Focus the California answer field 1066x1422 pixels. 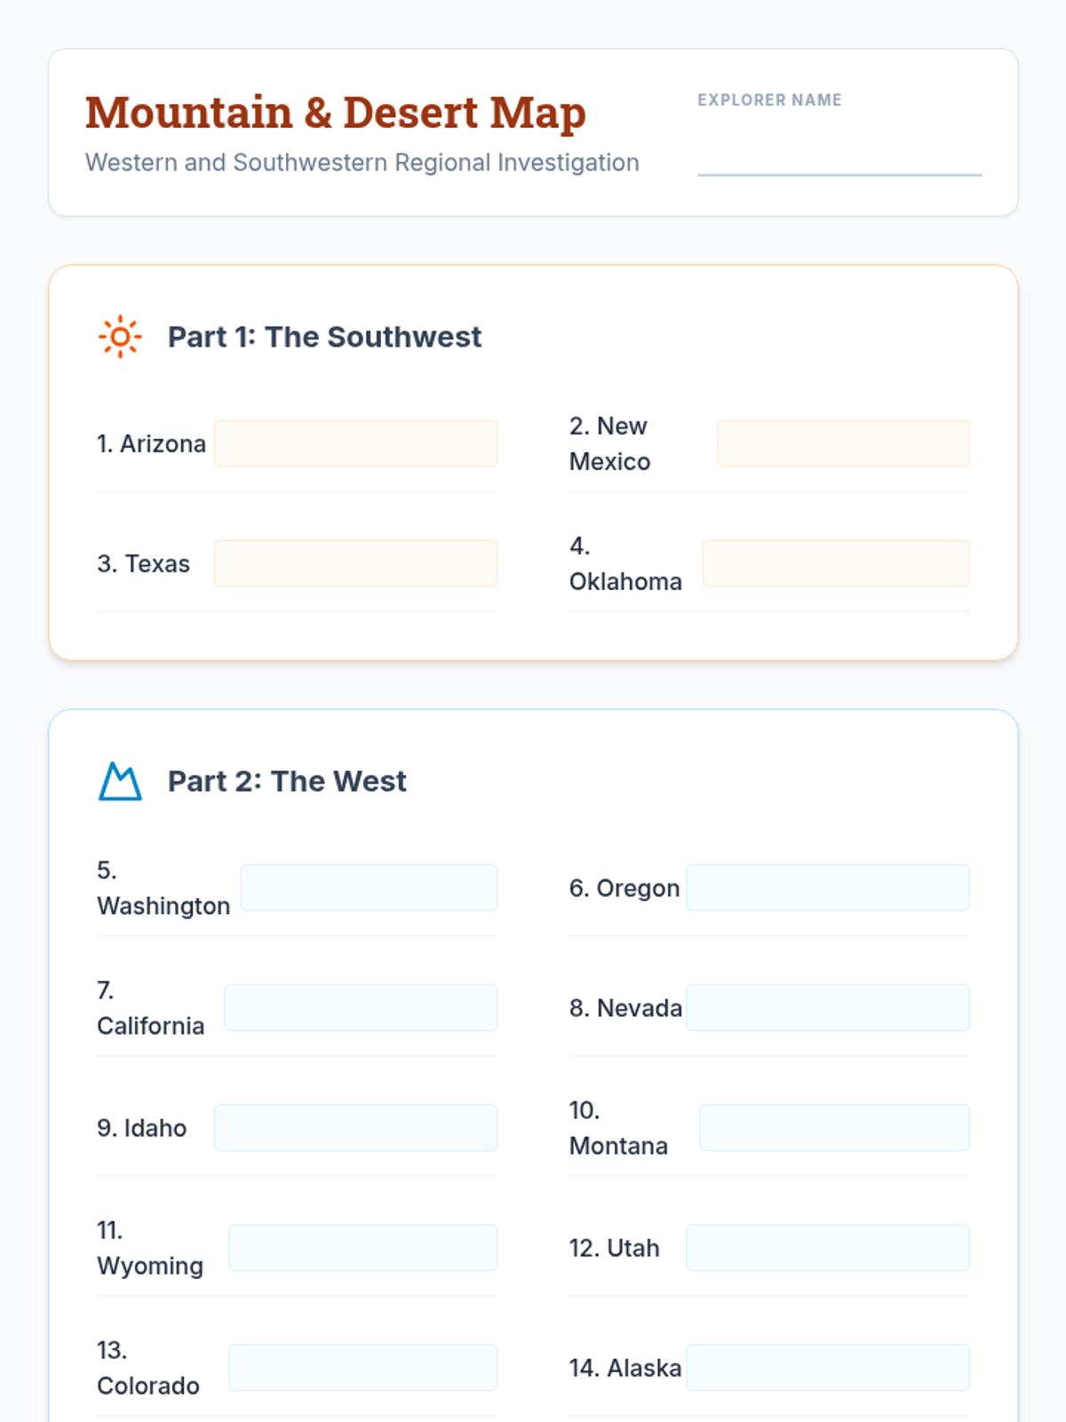pyautogui.click(x=361, y=1008)
